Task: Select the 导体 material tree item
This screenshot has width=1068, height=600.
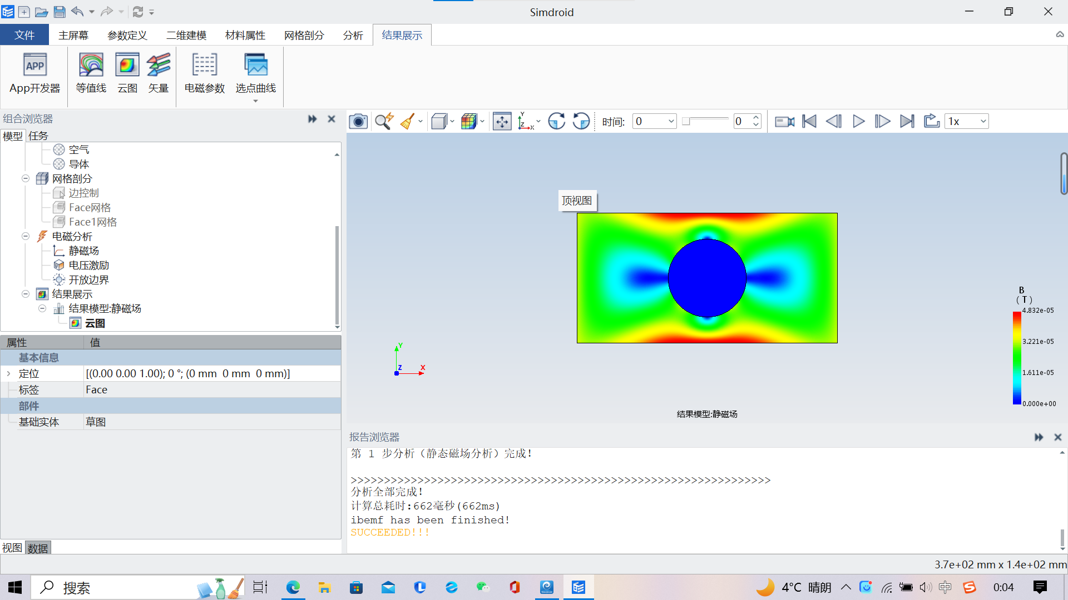Action: [79, 164]
